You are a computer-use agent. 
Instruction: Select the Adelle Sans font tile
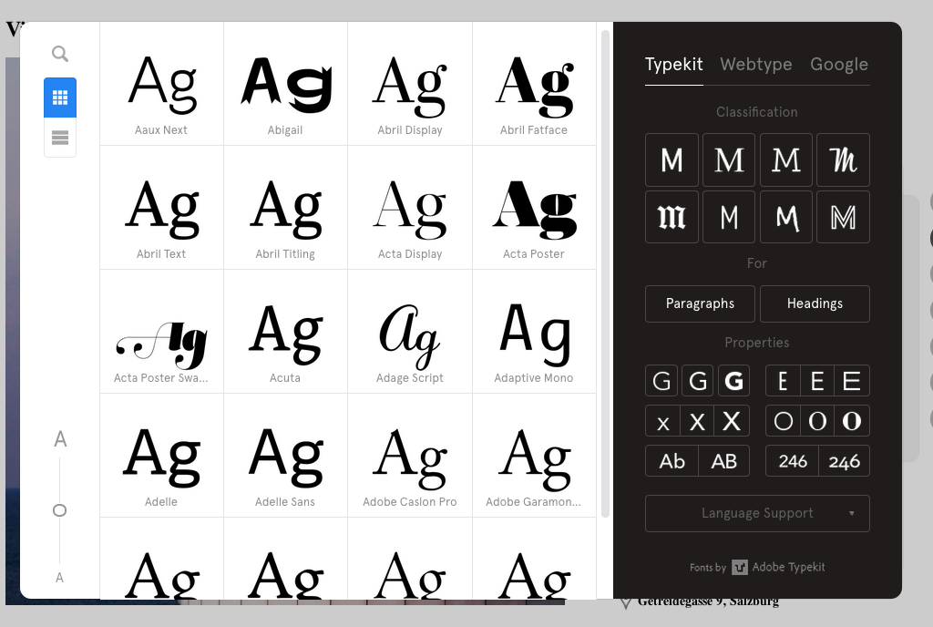pyautogui.click(x=285, y=456)
